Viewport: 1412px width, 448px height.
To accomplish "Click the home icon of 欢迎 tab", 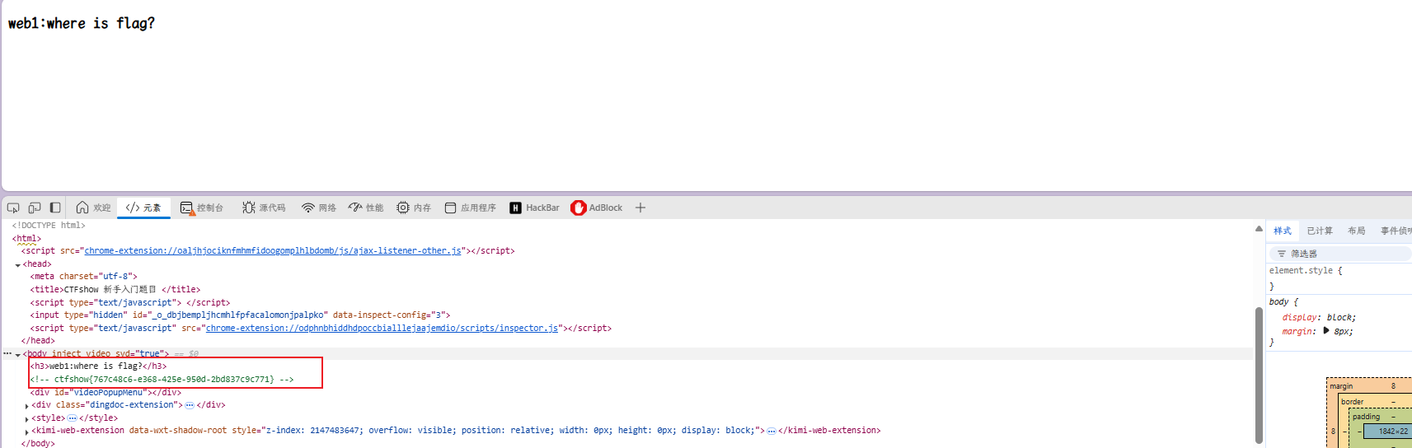I will [x=82, y=208].
